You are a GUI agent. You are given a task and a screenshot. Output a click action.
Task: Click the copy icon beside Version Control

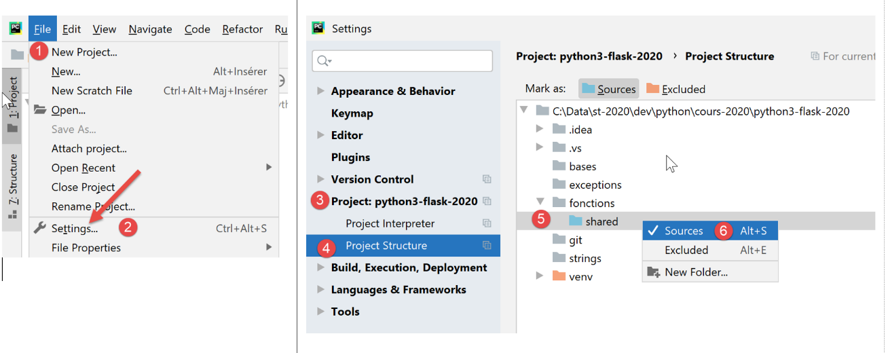pos(486,179)
